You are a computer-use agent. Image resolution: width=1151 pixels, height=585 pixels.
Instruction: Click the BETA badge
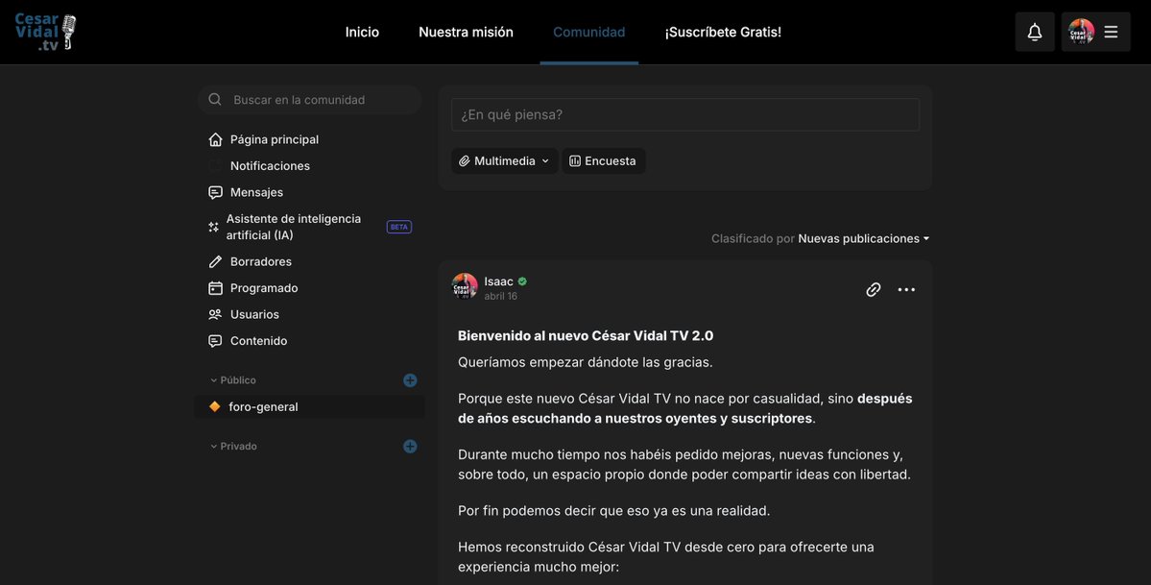[399, 227]
